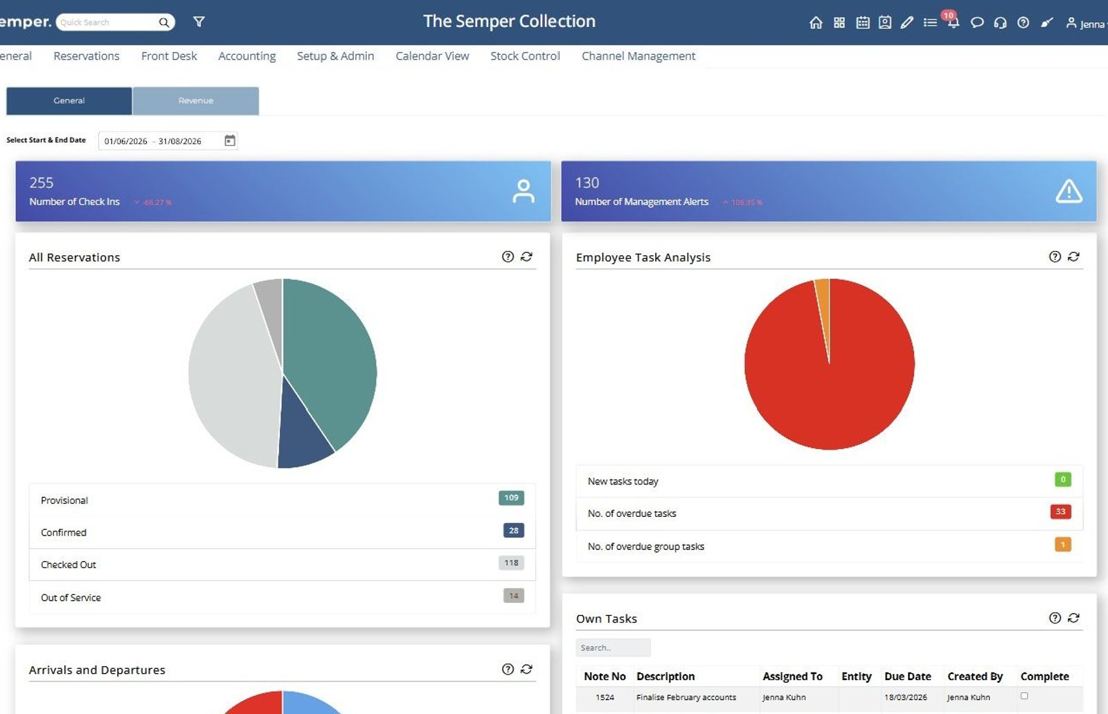The image size is (1108, 714).
Task: Open help for All Reservations widget
Action: click(508, 257)
